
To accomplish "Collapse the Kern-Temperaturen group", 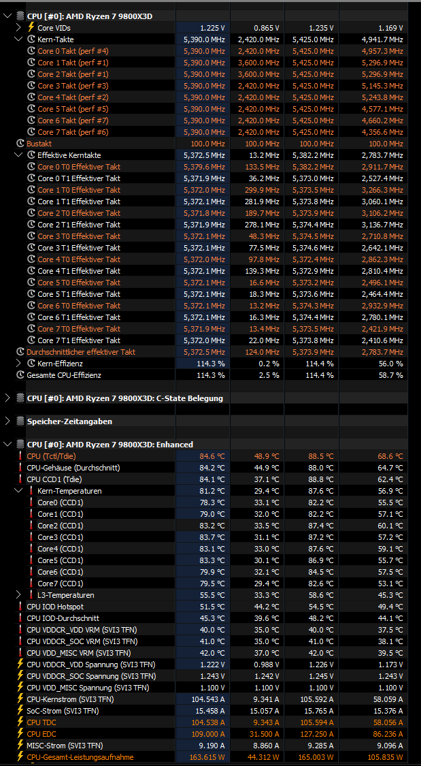I will [18, 490].
